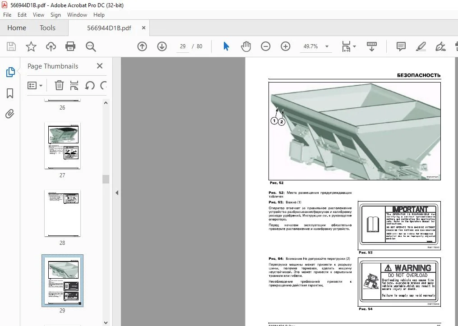The height and width of the screenshot is (326, 458).
Task: Upload file to cloud icon
Action: point(51,46)
